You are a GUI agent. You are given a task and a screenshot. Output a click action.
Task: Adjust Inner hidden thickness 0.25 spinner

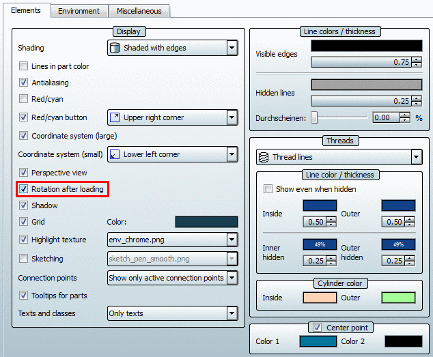pyautogui.click(x=331, y=261)
